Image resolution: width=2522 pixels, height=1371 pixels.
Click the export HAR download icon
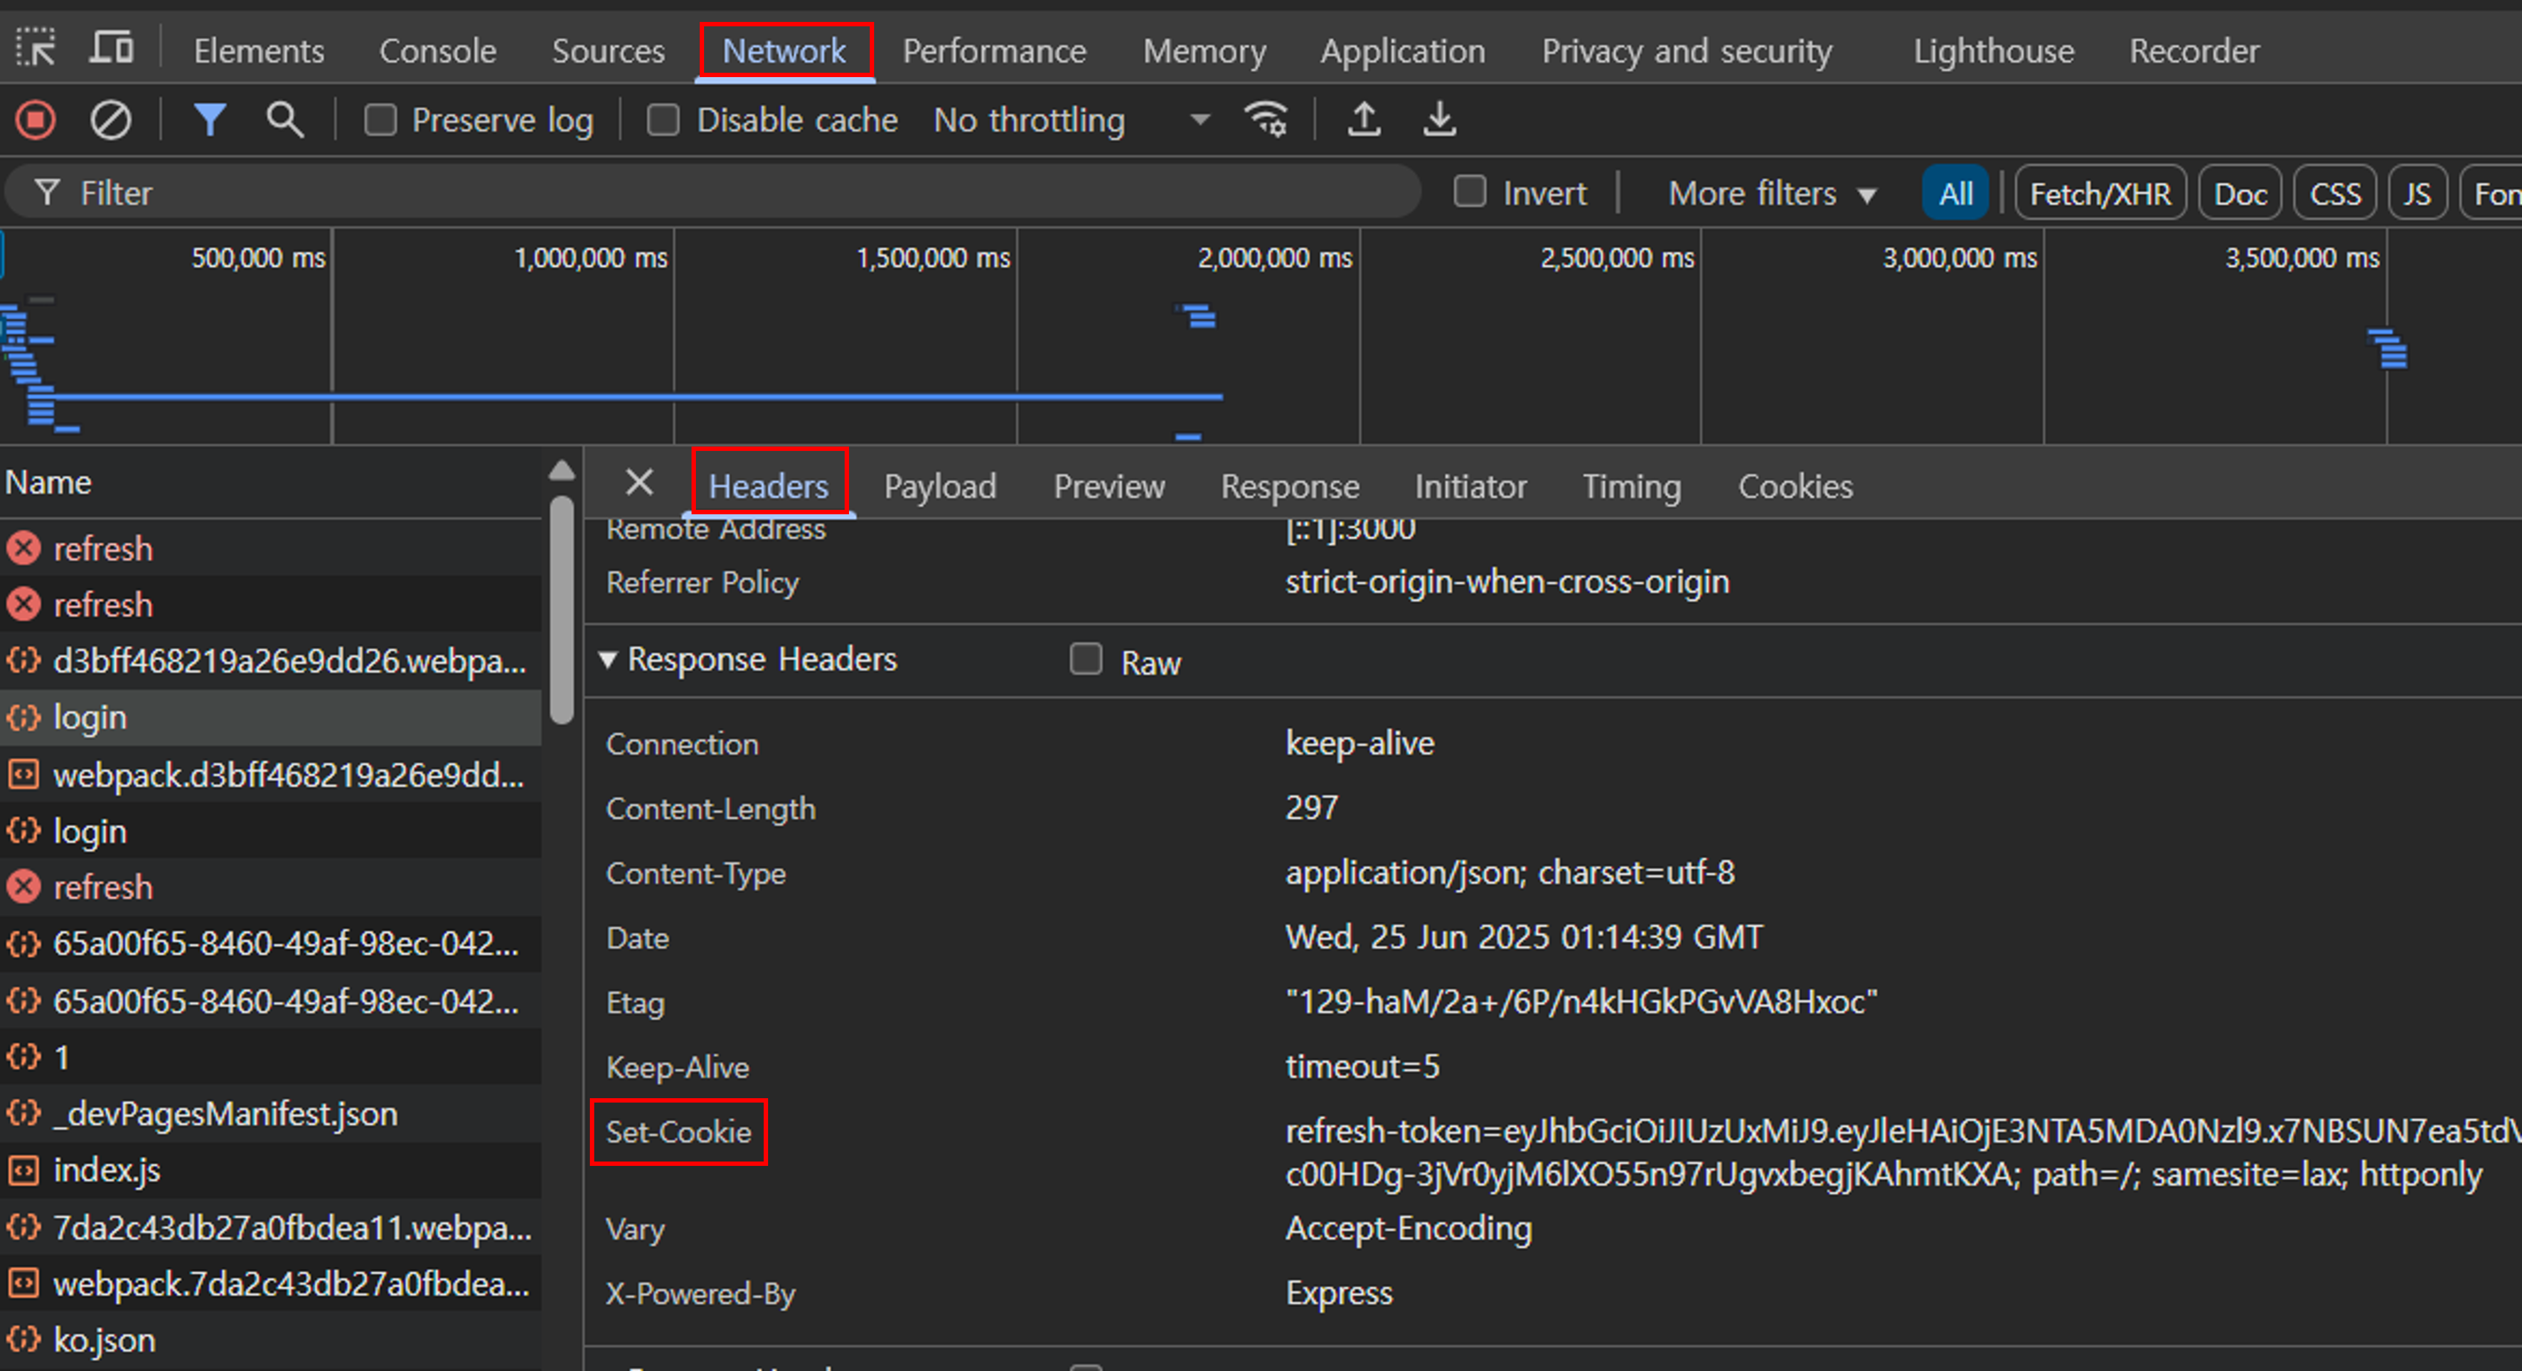point(1439,120)
